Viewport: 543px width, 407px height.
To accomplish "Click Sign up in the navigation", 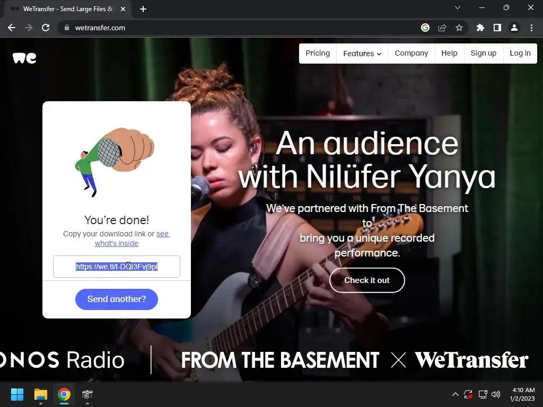I will pos(484,54).
